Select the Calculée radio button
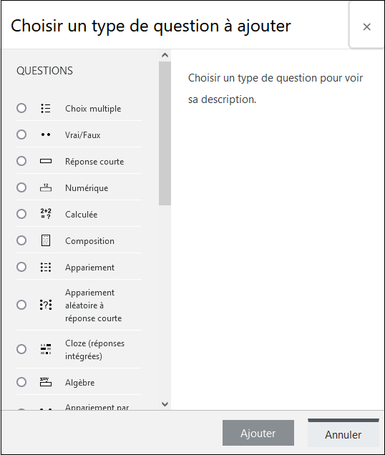This screenshot has height=455, width=385. tap(21, 214)
